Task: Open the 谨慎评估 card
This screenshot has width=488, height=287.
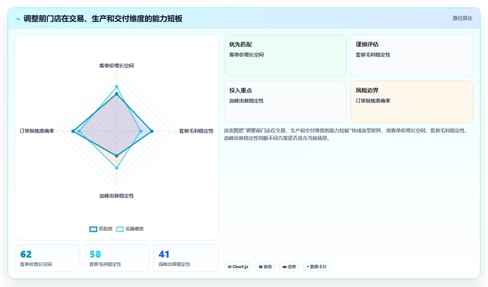Action: [412, 56]
